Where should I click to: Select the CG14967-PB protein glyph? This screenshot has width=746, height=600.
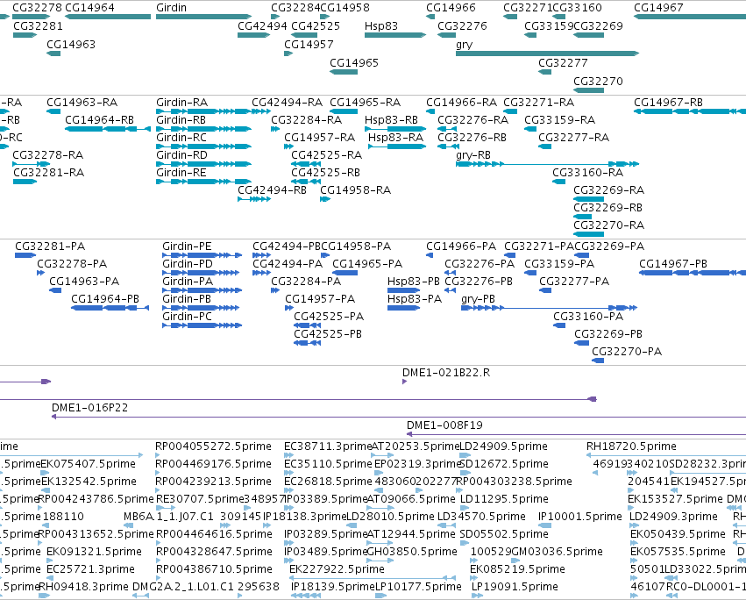tap(693, 273)
